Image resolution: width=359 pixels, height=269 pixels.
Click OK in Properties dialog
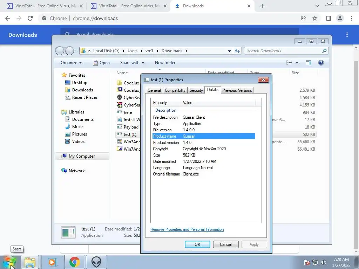tap(197, 244)
